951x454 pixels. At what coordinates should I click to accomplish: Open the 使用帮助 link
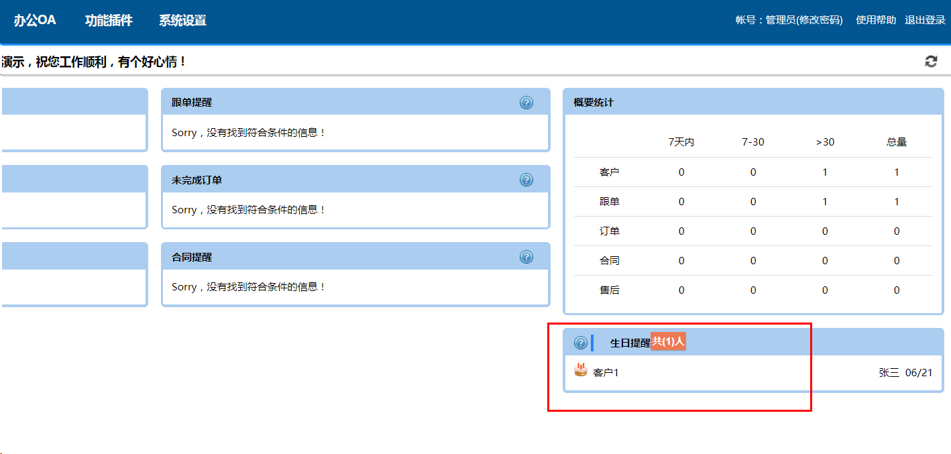tap(876, 20)
